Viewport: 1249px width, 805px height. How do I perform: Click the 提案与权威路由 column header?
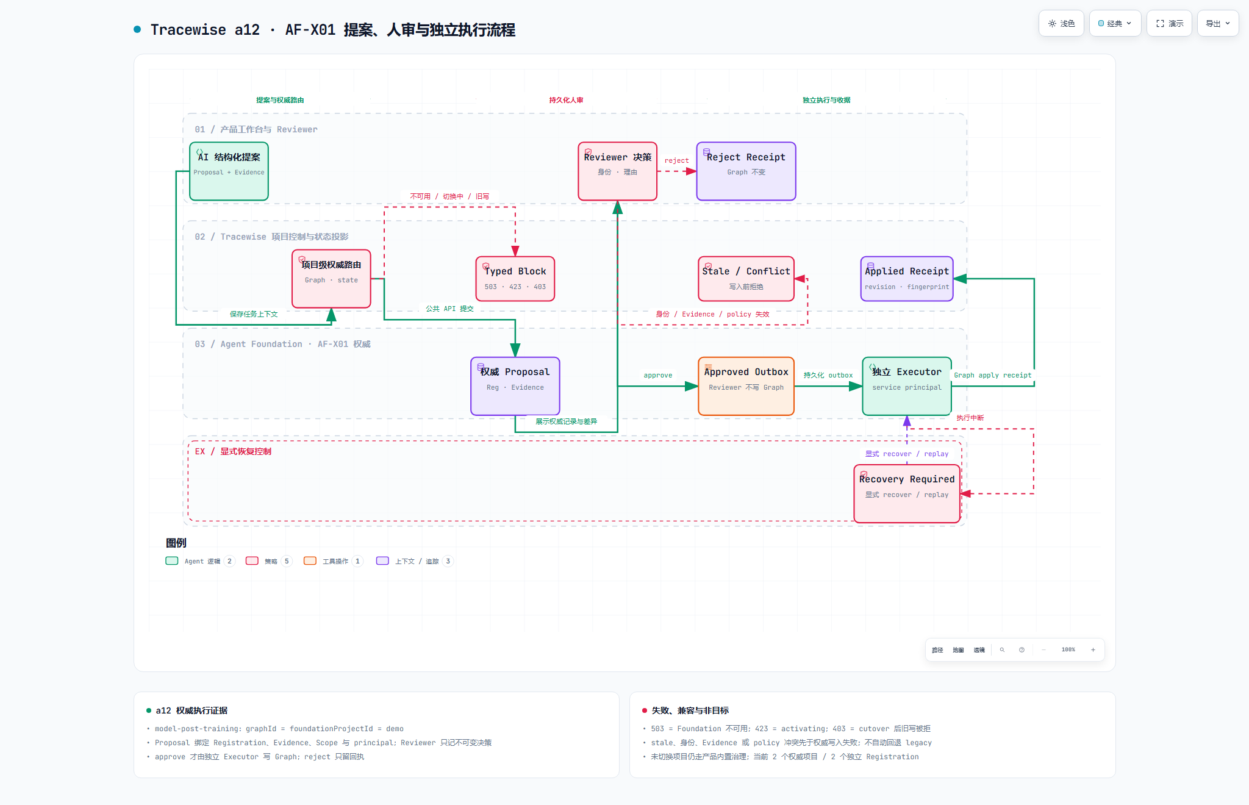pyautogui.click(x=280, y=100)
